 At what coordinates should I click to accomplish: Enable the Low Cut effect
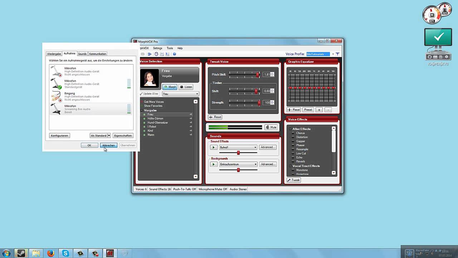pyautogui.click(x=301, y=153)
